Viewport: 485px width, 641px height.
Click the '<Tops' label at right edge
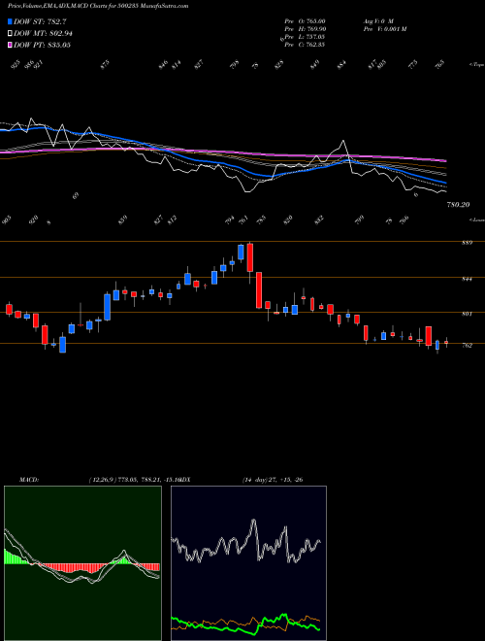click(476, 65)
